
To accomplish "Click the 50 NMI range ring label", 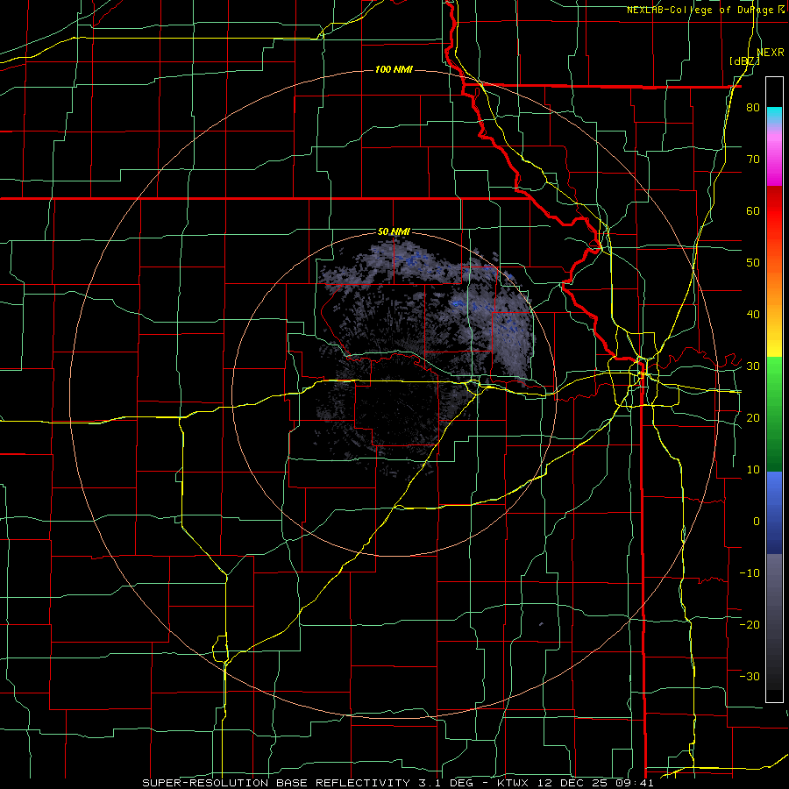I will 394,231.
